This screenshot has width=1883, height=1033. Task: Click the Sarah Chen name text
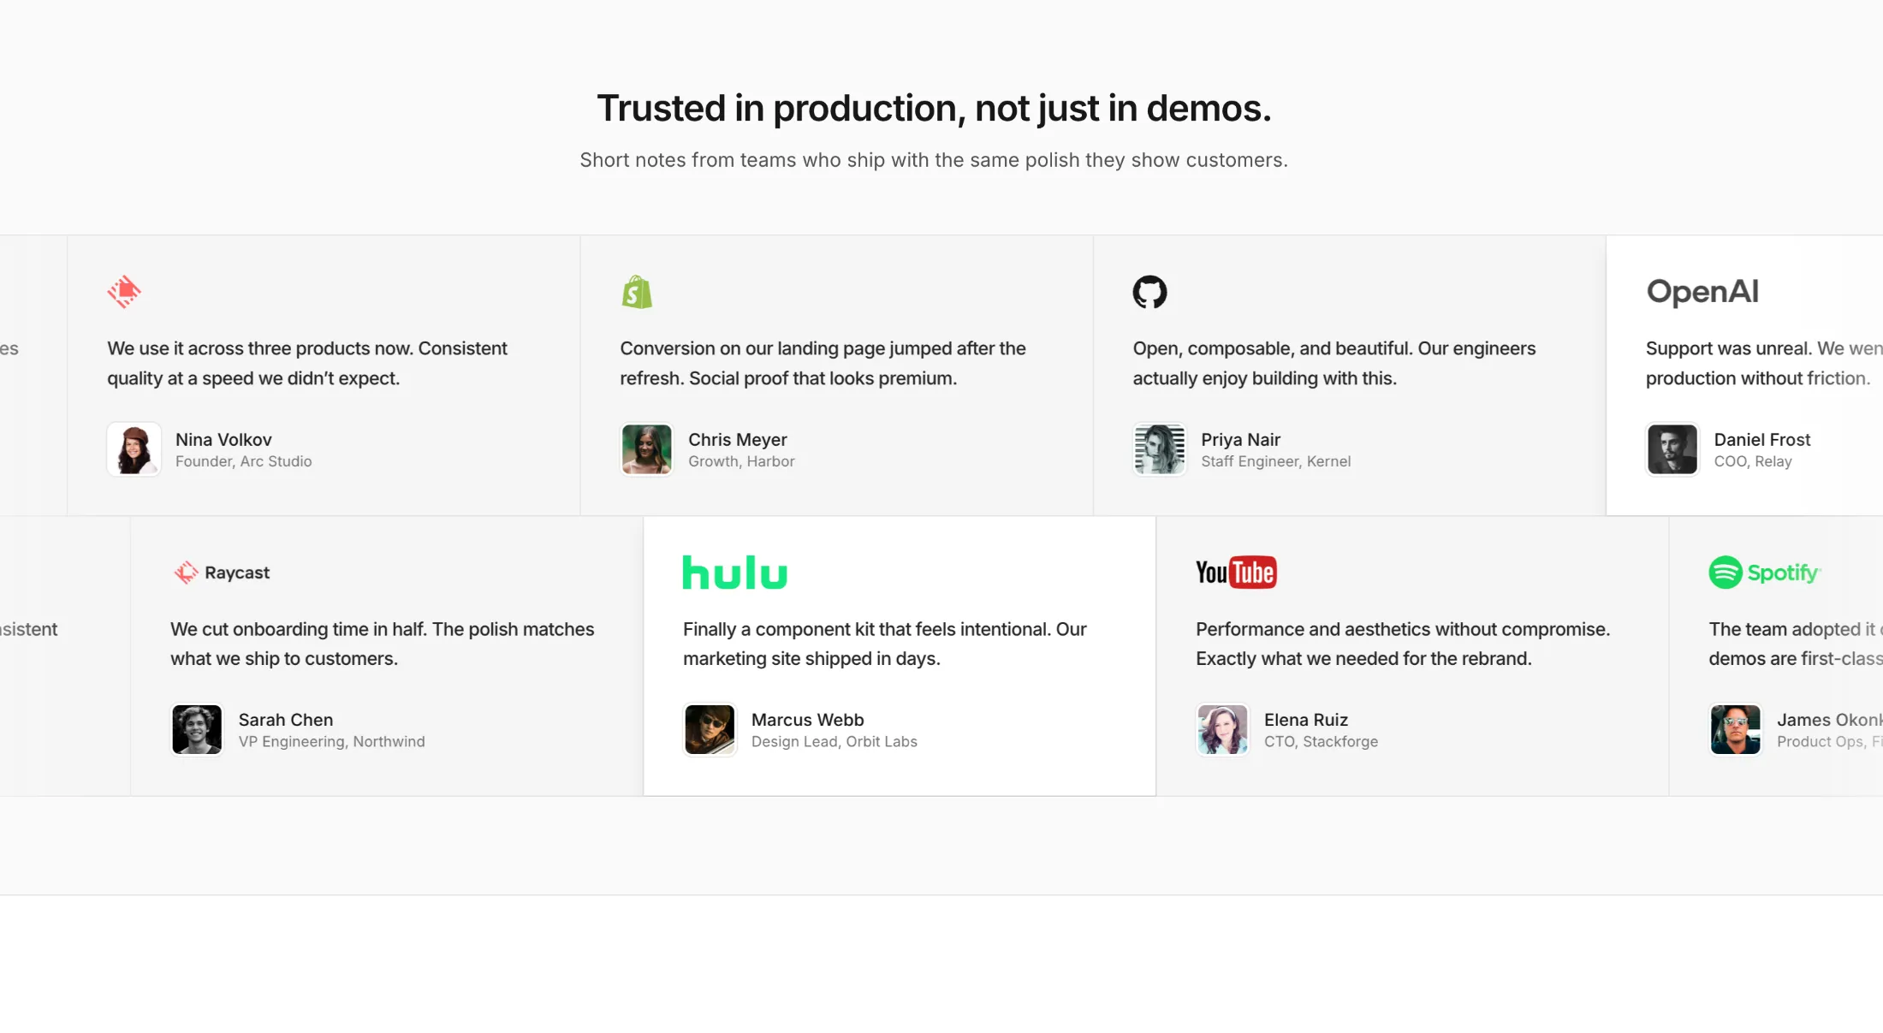tap(286, 720)
